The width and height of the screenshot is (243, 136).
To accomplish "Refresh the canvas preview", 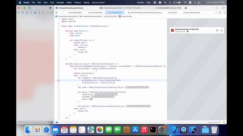I will 222,30.
